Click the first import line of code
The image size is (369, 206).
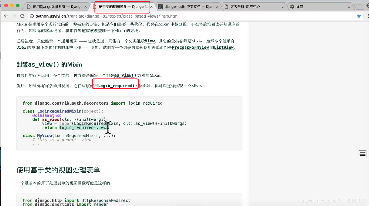point(93,103)
